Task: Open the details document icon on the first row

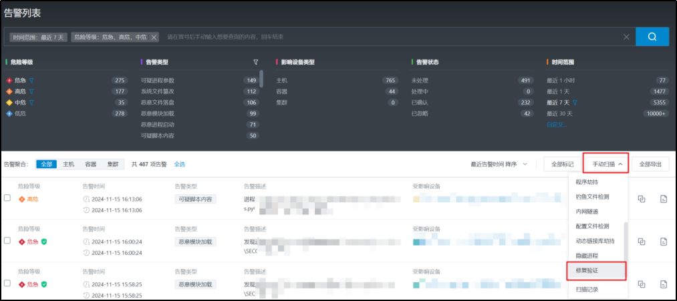Action: click(x=664, y=199)
